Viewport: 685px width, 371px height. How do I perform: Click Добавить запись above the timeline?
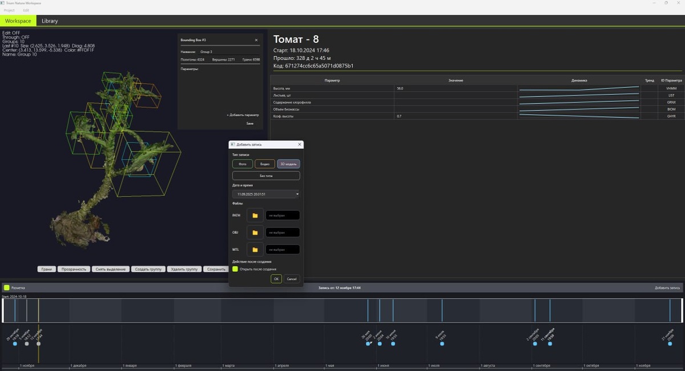[667, 288]
